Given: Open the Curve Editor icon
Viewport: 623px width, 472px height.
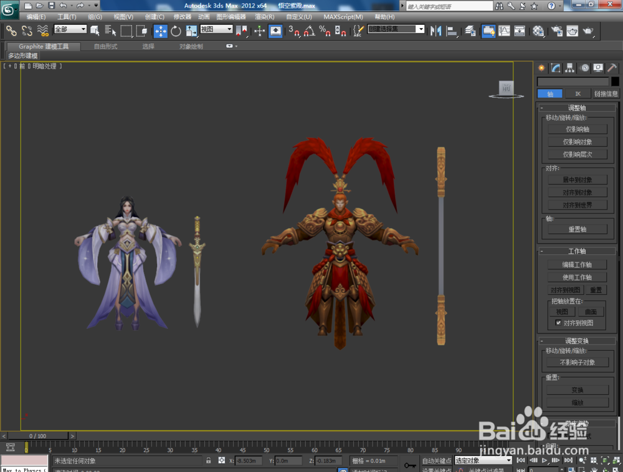Looking at the screenshot, I should (x=504, y=30).
